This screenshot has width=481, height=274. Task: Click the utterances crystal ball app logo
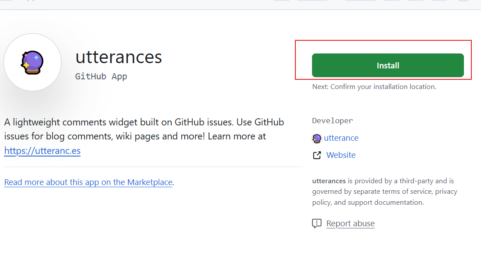[x=32, y=62]
